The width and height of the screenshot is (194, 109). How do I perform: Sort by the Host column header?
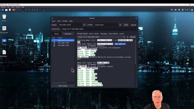tap(60, 38)
